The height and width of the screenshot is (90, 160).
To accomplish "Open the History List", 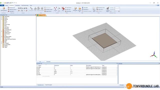I will coord(79,9).
